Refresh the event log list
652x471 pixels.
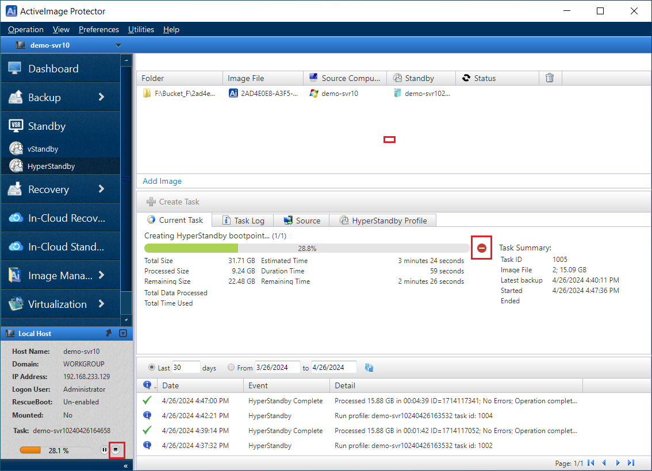click(369, 368)
